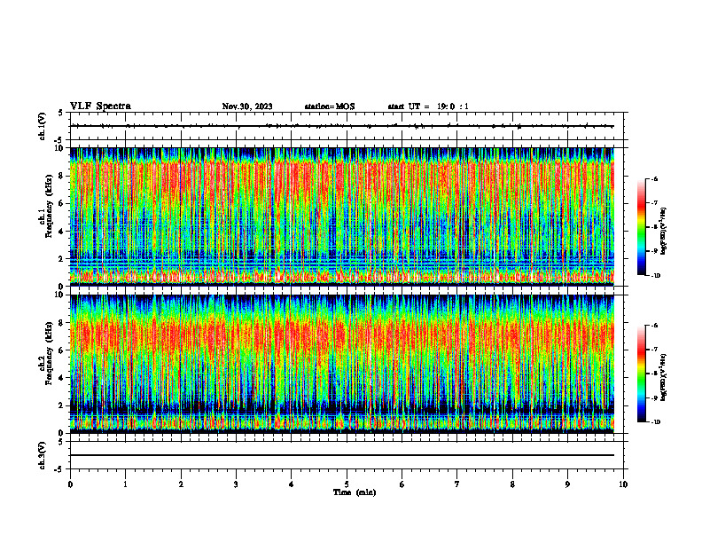Click the ch.1 spectrogram color bar
702x543 pixels.
click(642, 227)
